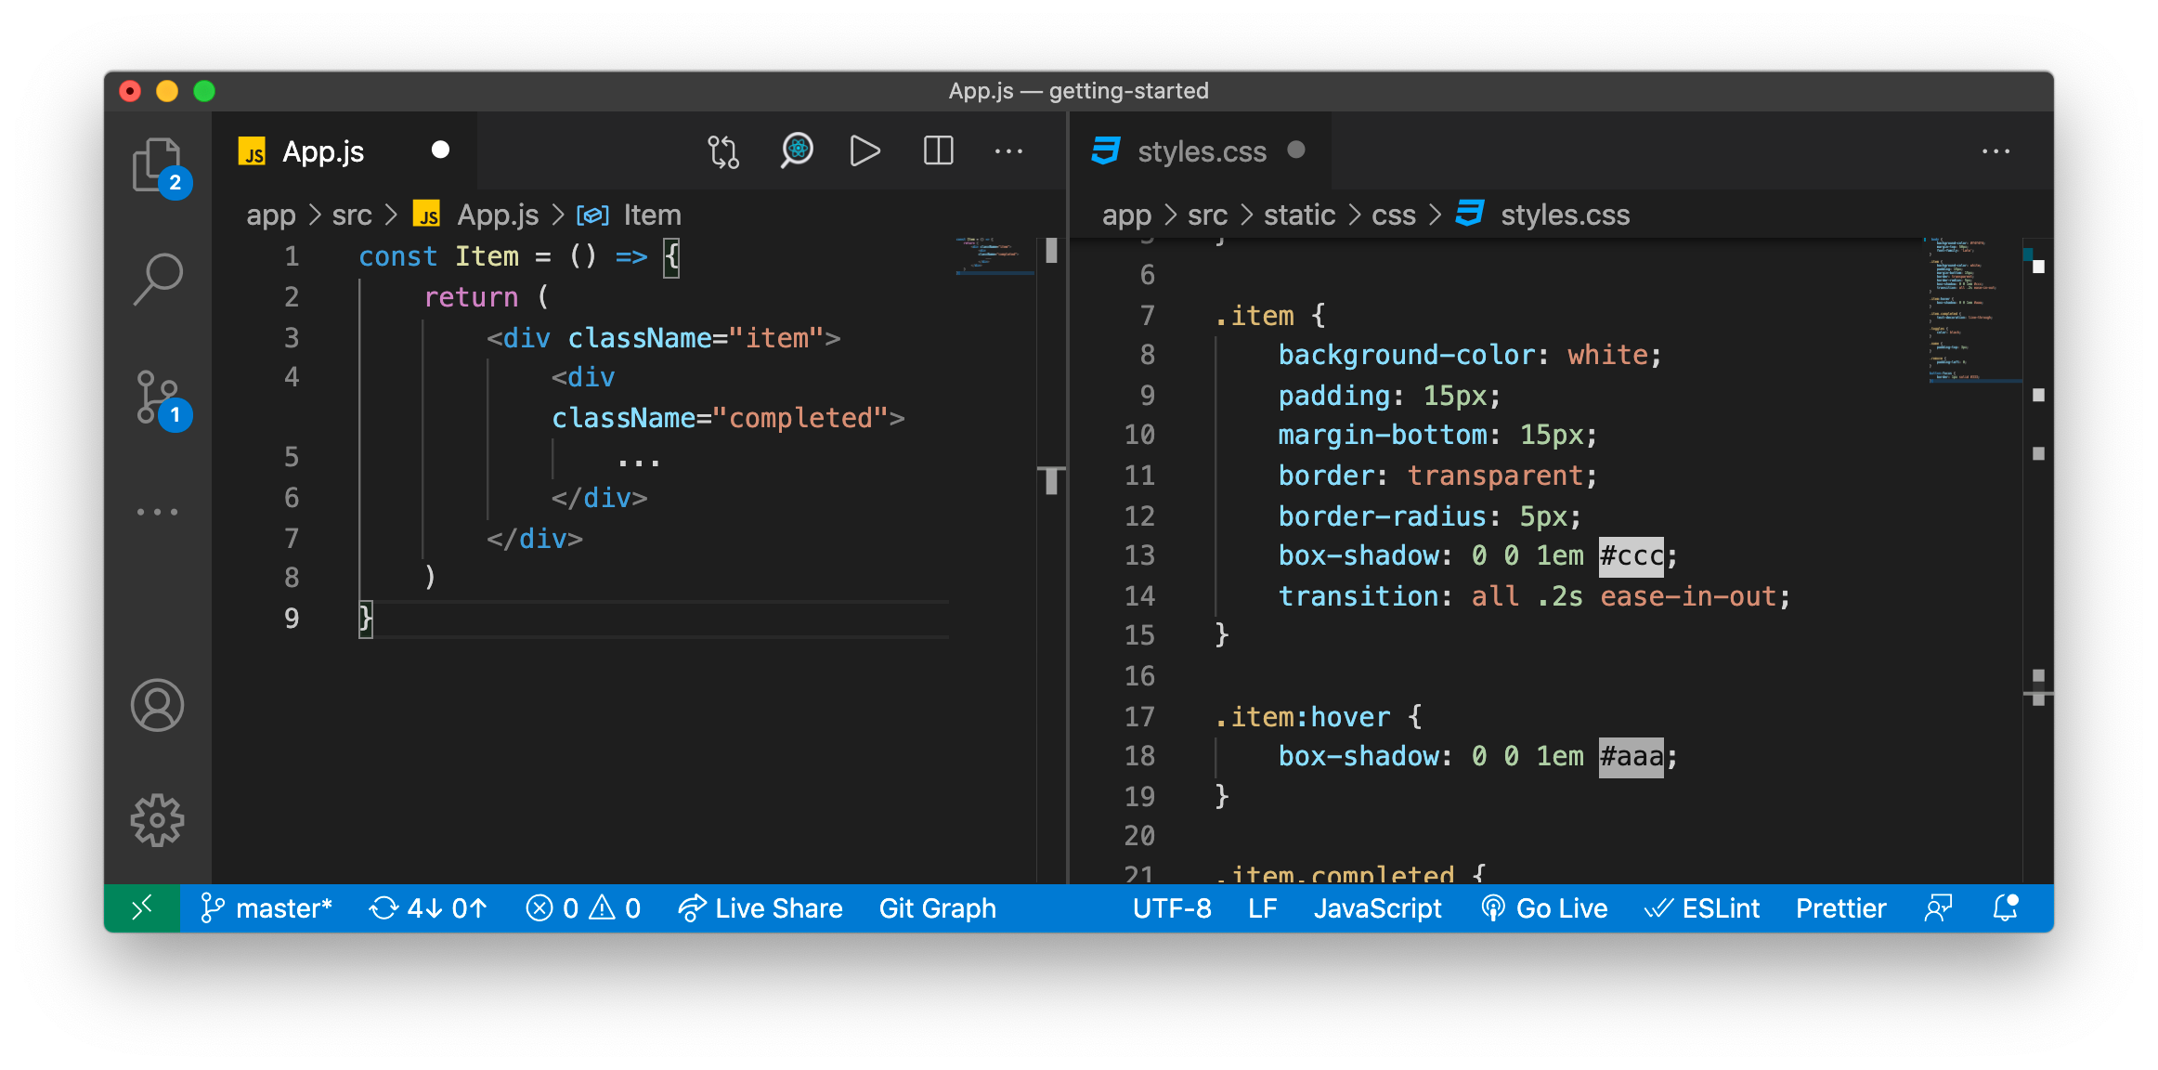Click the React search icon in toolbar
The height and width of the screenshot is (1070, 2158).
796,151
